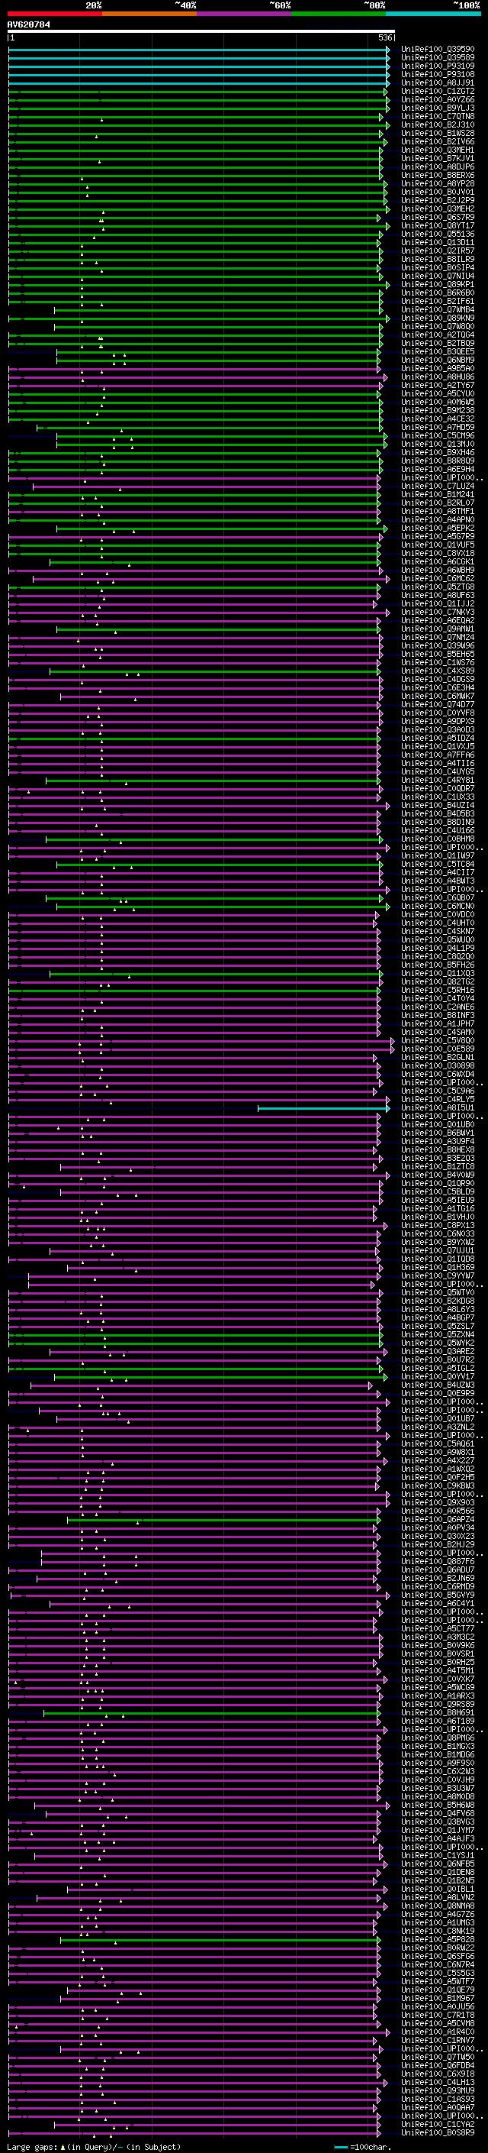Select the UniRef100_Q3MEH2 label

click(437, 209)
